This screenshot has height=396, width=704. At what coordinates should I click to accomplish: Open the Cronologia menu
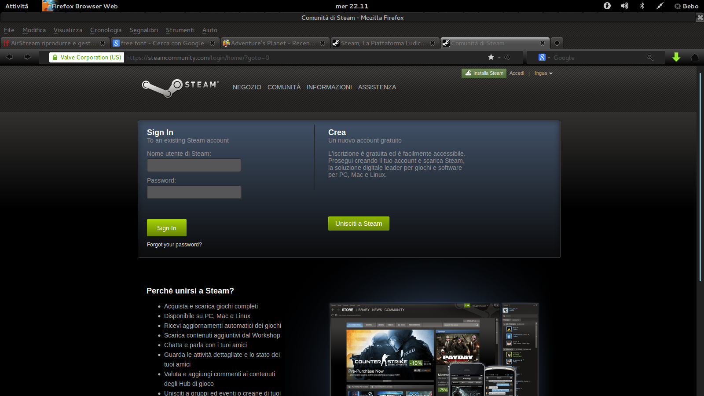[106, 30]
